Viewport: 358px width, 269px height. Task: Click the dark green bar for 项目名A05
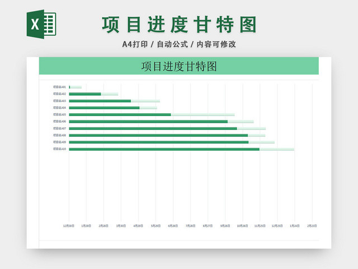tap(120, 114)
